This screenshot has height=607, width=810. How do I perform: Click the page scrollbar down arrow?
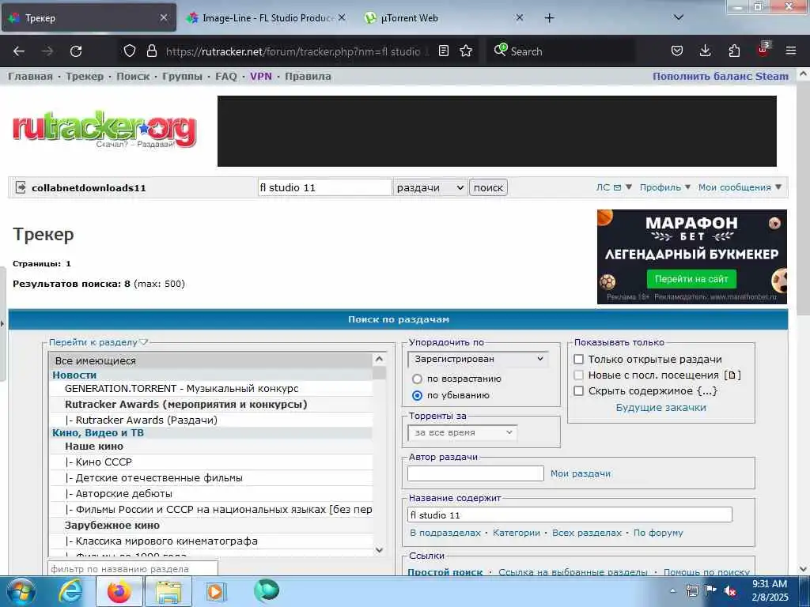pos(804,569)
